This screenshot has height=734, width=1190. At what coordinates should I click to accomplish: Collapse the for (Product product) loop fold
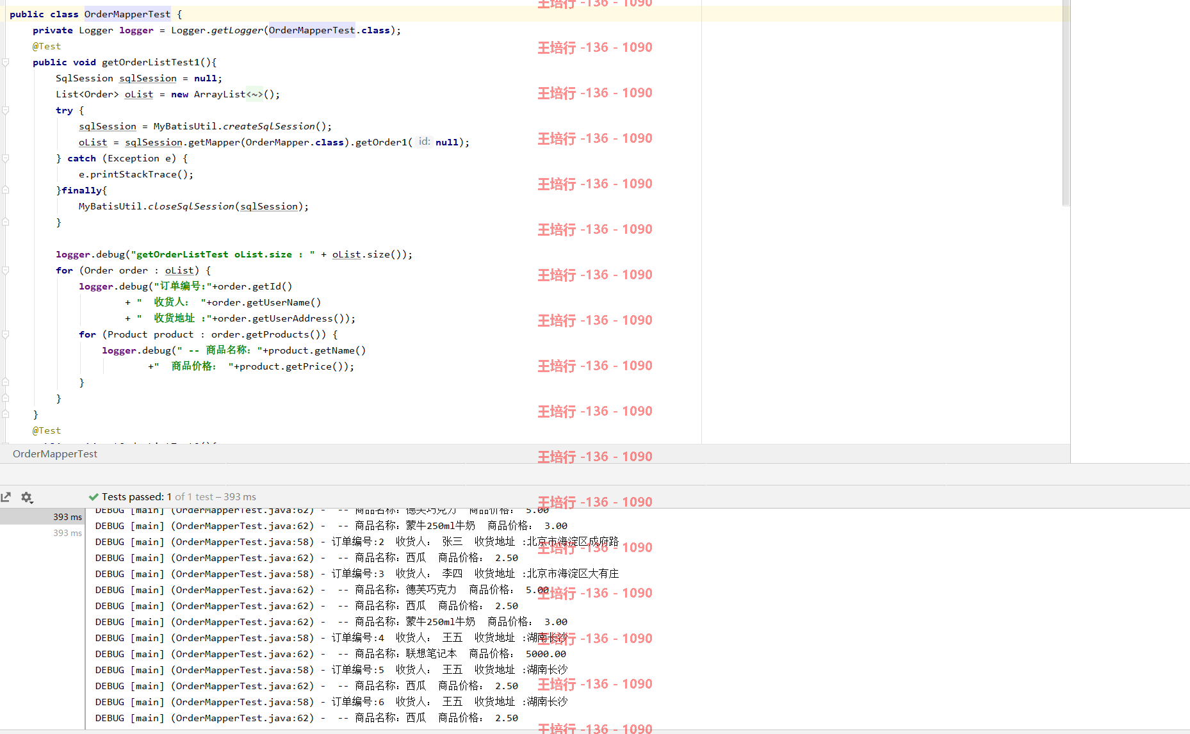coord(5,334)
